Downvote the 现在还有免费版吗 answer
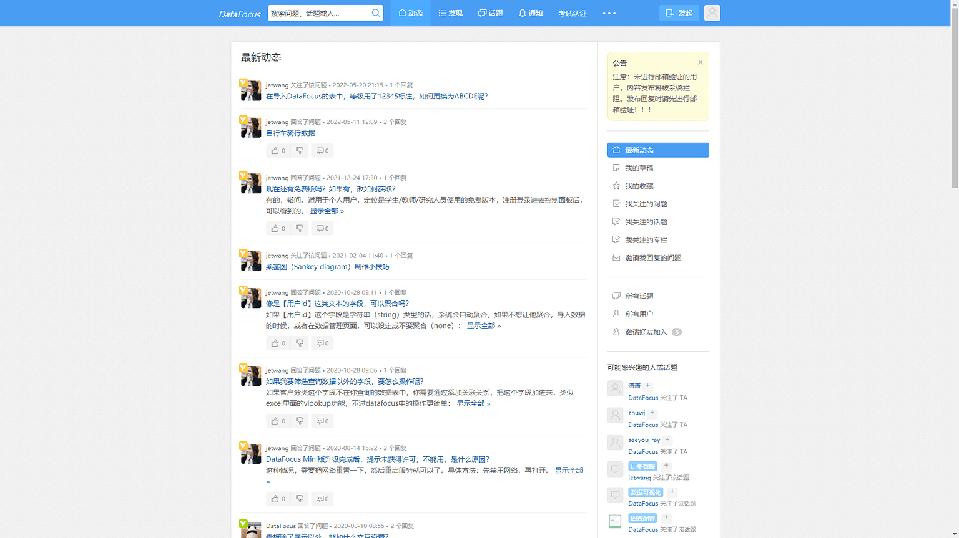Viewport: 959px width, 538px height. coord(300,229)
